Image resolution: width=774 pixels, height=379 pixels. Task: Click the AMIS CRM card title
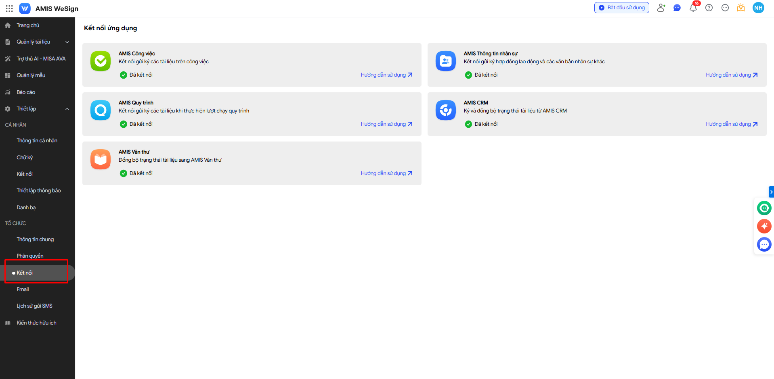476,103
